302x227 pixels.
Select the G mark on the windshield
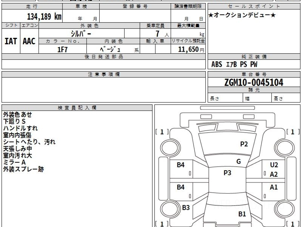239,161
